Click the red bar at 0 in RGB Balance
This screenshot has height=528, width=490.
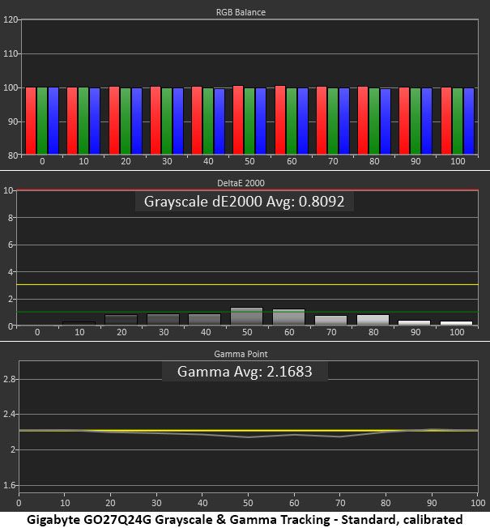pos(31,121)
